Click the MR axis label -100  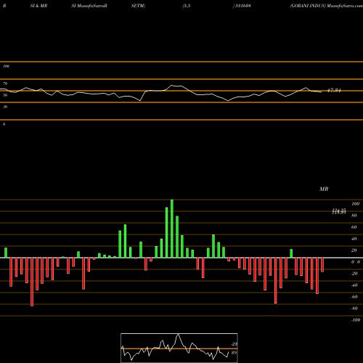click(356, 320)
